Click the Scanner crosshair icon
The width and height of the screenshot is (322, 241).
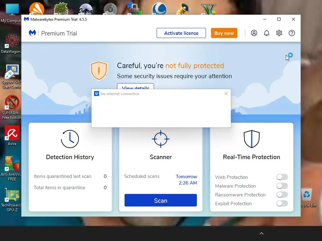[161, 139]
